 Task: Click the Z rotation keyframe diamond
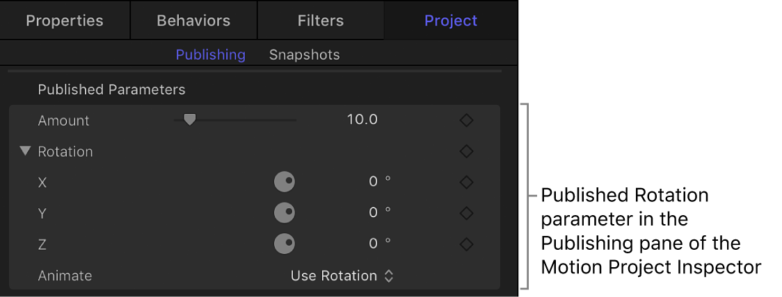point(466,244)
